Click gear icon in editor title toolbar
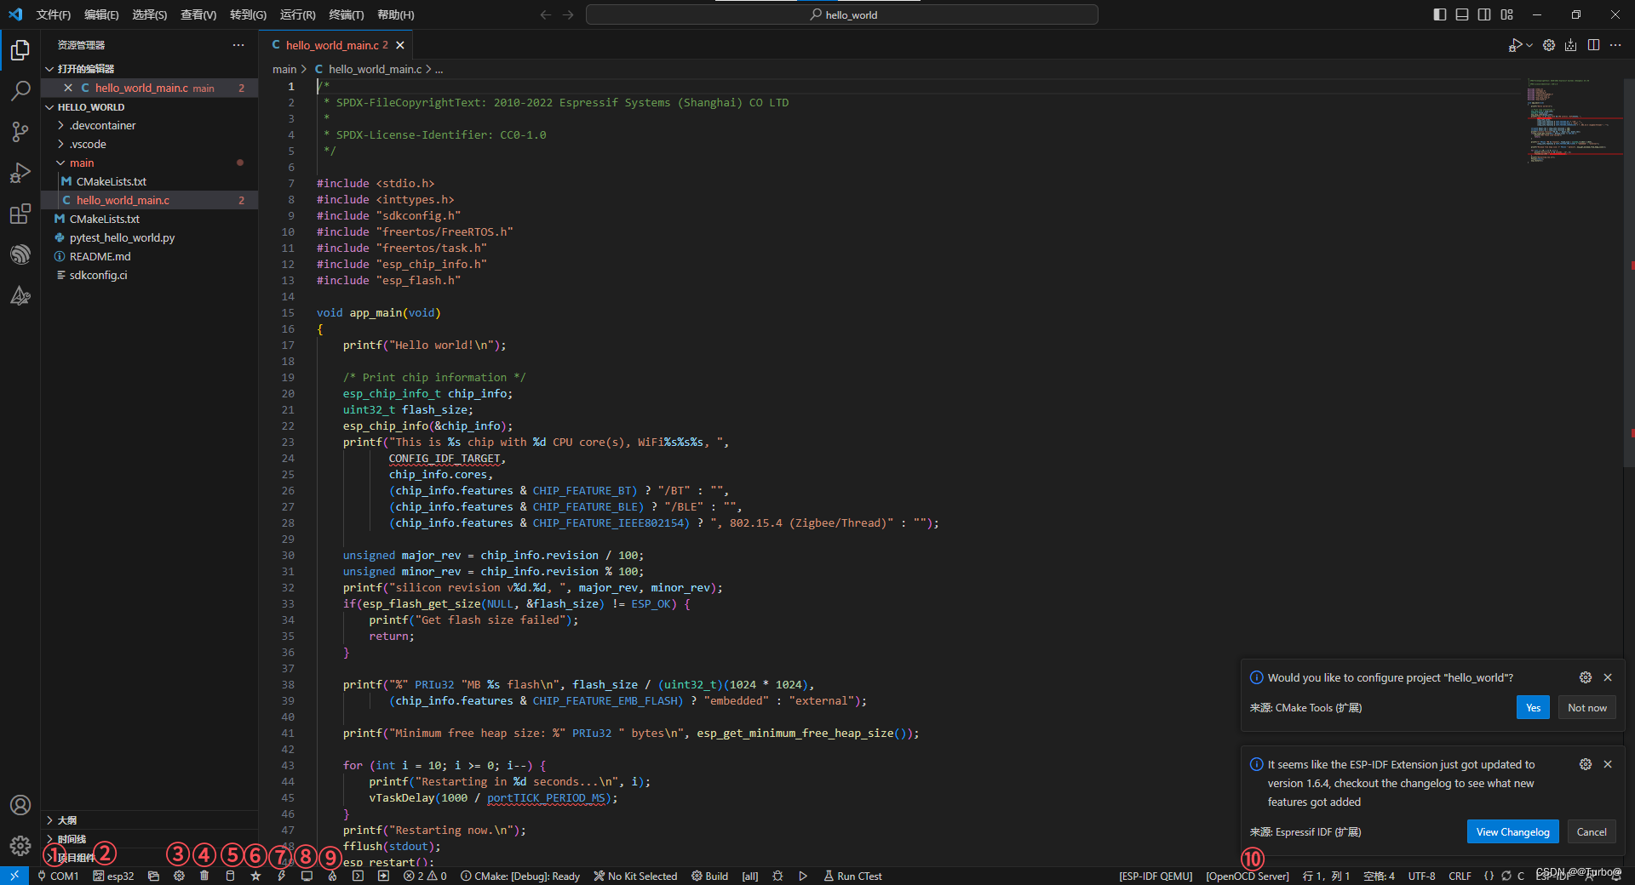Viewport: 1635px width, 885px height. click(1549, 45)
